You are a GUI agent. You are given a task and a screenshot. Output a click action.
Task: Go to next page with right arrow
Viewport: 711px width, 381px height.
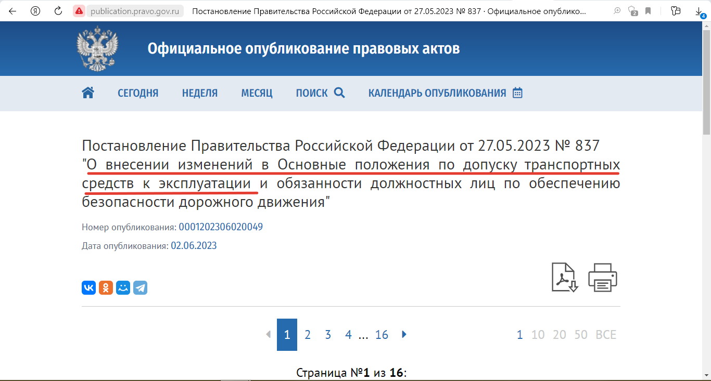tap(404, 335)
